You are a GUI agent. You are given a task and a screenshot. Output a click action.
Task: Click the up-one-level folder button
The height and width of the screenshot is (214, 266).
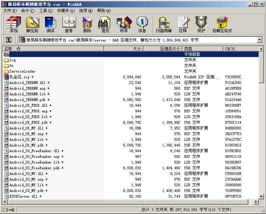(x=9, y=40)
